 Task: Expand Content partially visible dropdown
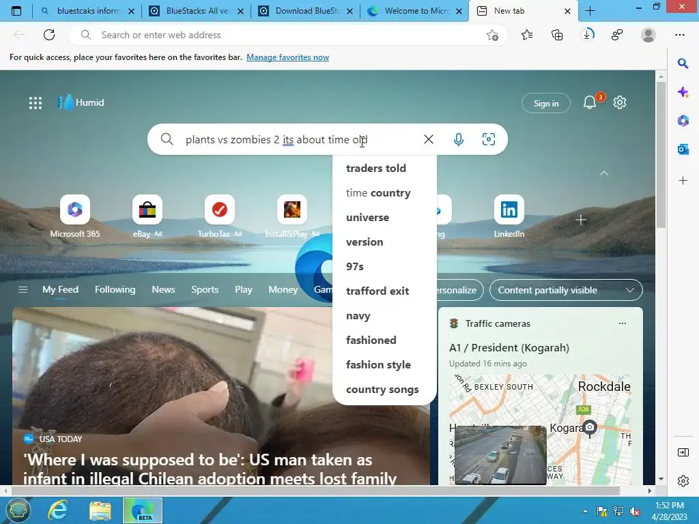pos(566,290)
